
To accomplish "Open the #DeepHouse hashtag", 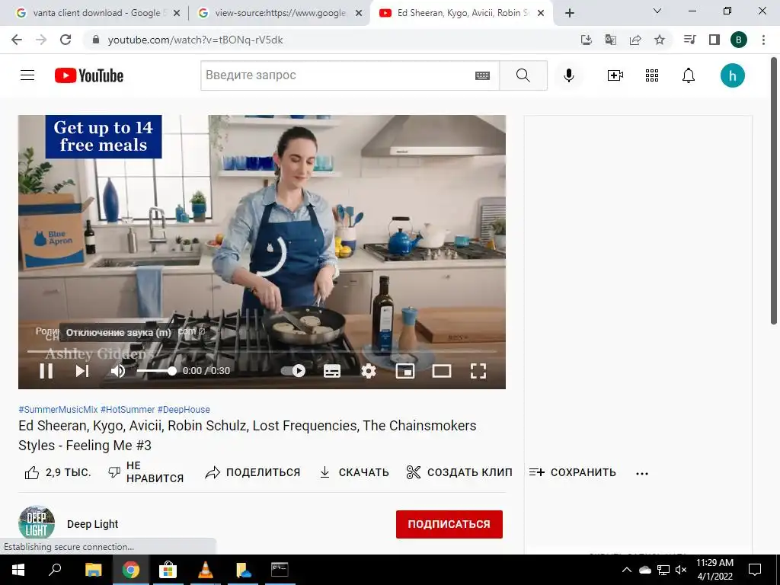I will (184, 409).
